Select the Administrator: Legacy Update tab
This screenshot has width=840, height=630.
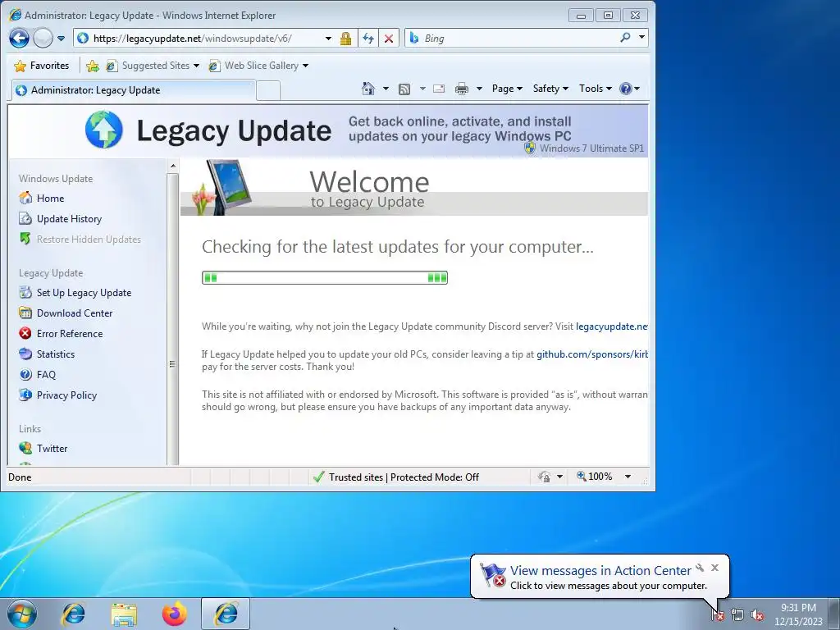coord(132,90)
